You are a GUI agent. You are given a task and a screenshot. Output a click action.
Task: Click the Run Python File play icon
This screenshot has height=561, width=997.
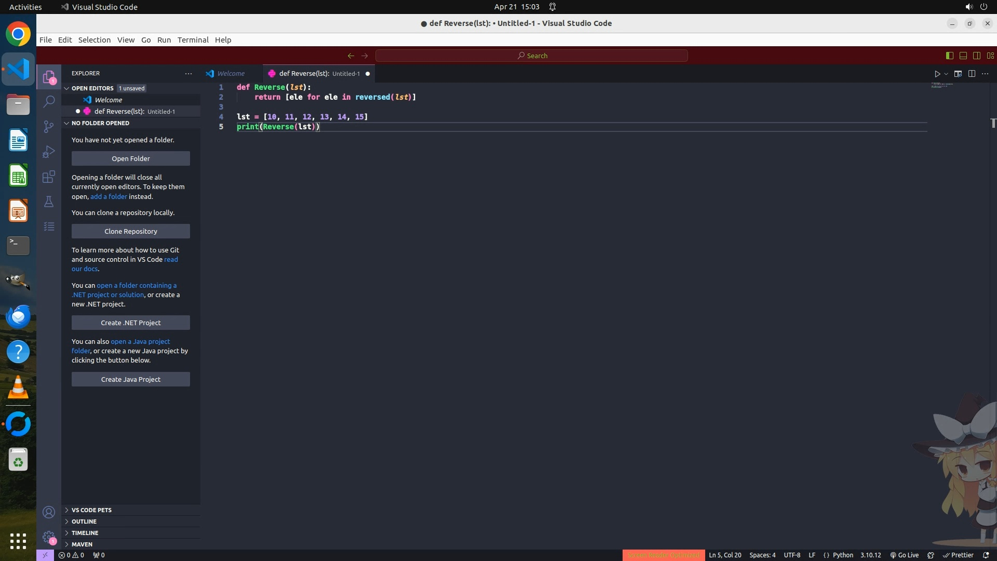937,74
